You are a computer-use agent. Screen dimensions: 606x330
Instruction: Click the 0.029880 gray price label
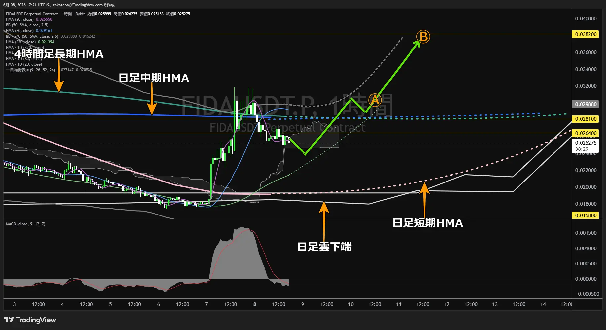pyautogui.click(x=586, y=104)
